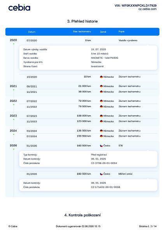Click the Země column header
This screenshot has height=233, width=165.
point(103,32)
